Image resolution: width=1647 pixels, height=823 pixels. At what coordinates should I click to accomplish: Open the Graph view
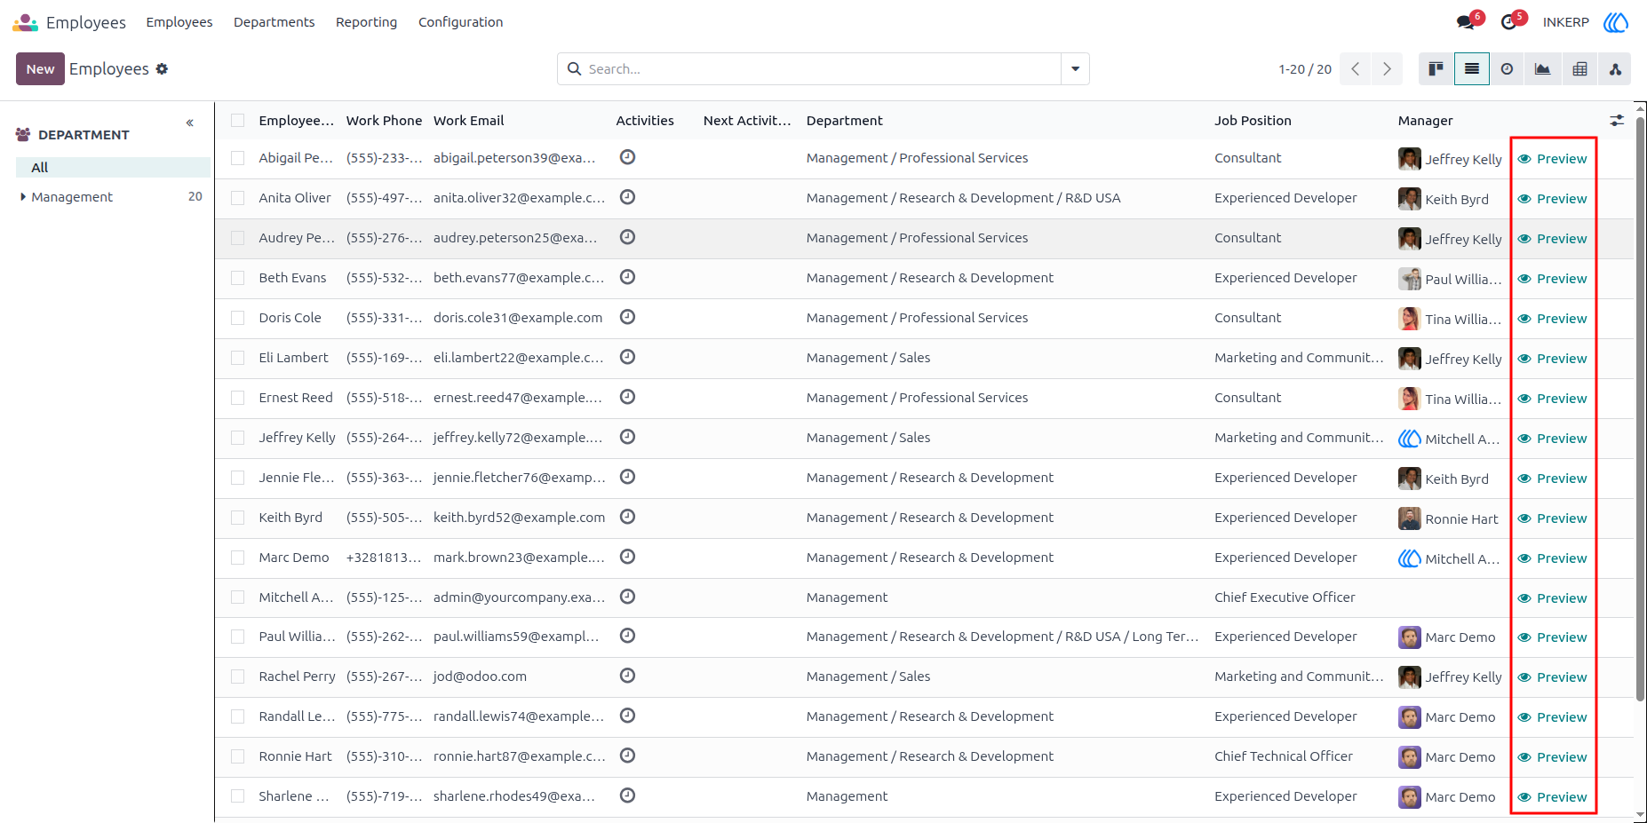click(x=1542, y=69)
